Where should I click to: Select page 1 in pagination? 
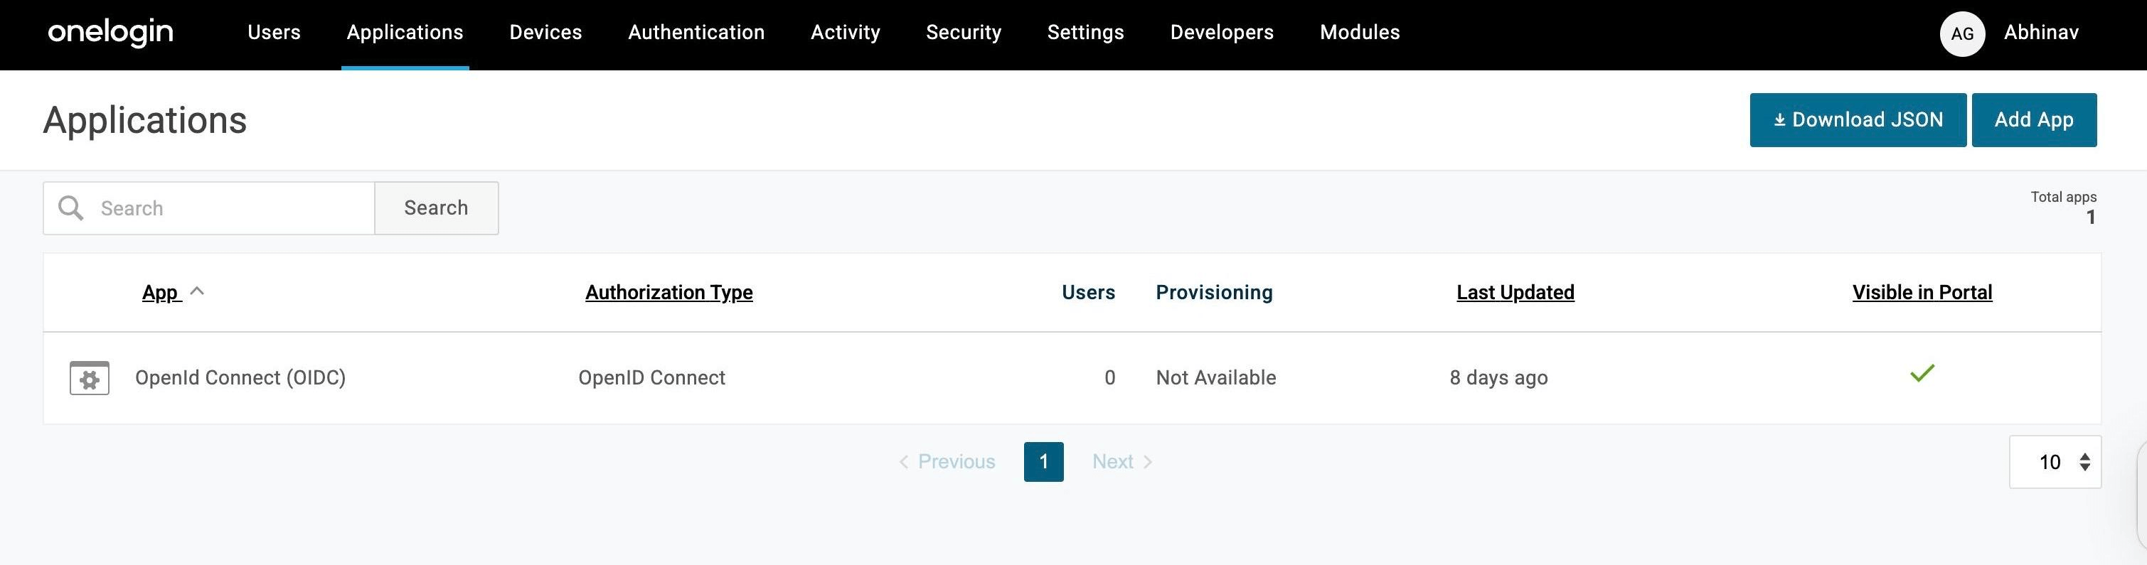click(x=1043, y=462)
